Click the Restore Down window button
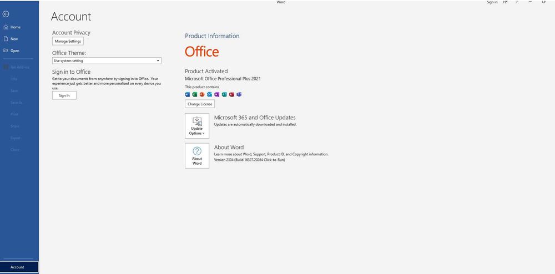 click(x=544, y=2)
